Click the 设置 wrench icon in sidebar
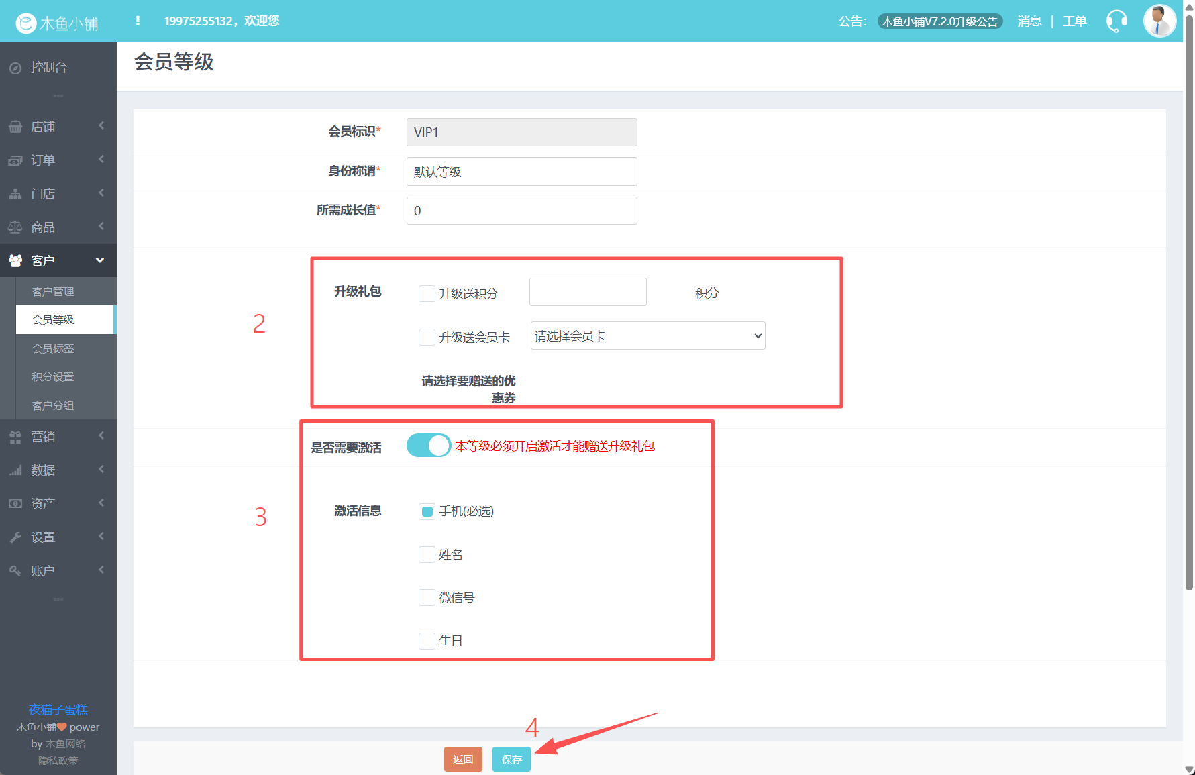Screen dimensions: 1195x775 coord(15,537)
